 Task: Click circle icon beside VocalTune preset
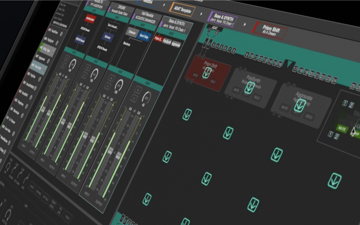(x=61, y=34)
